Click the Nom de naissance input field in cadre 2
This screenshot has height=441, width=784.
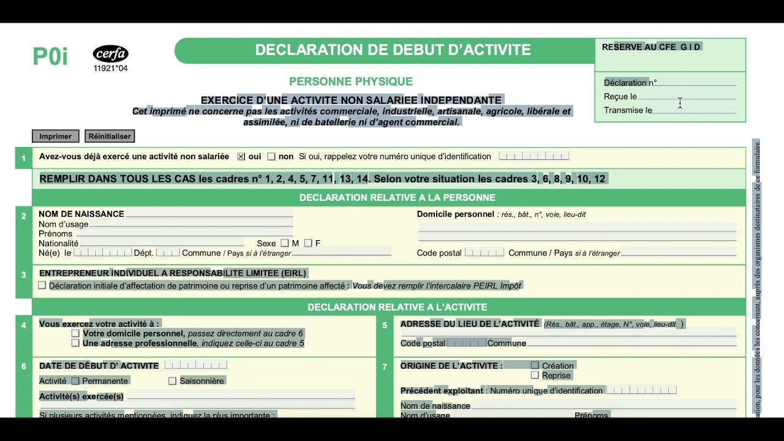[209, 214]
